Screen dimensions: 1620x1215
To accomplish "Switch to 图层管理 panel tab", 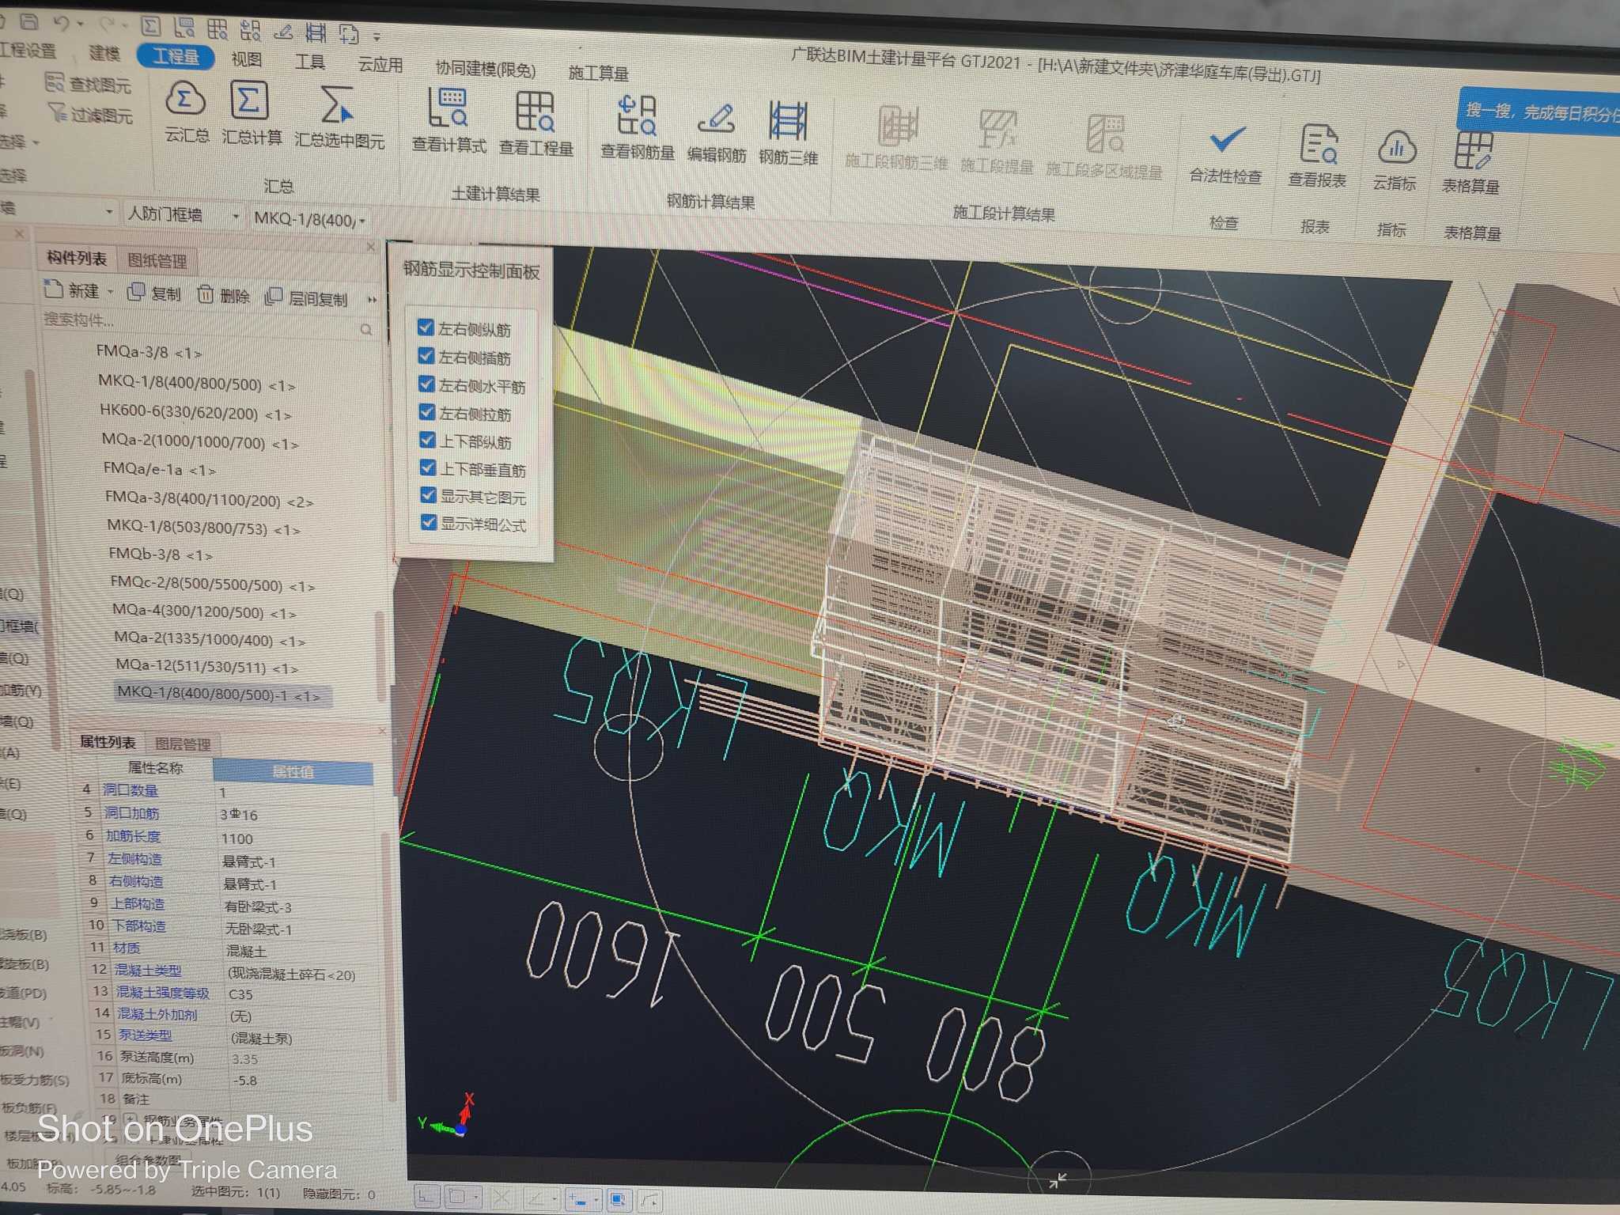I will [183, 744].
